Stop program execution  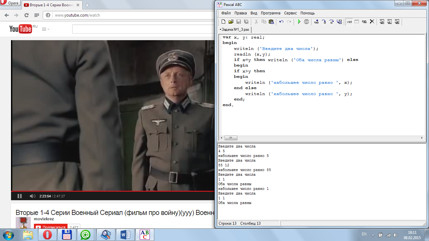point(307,22)
